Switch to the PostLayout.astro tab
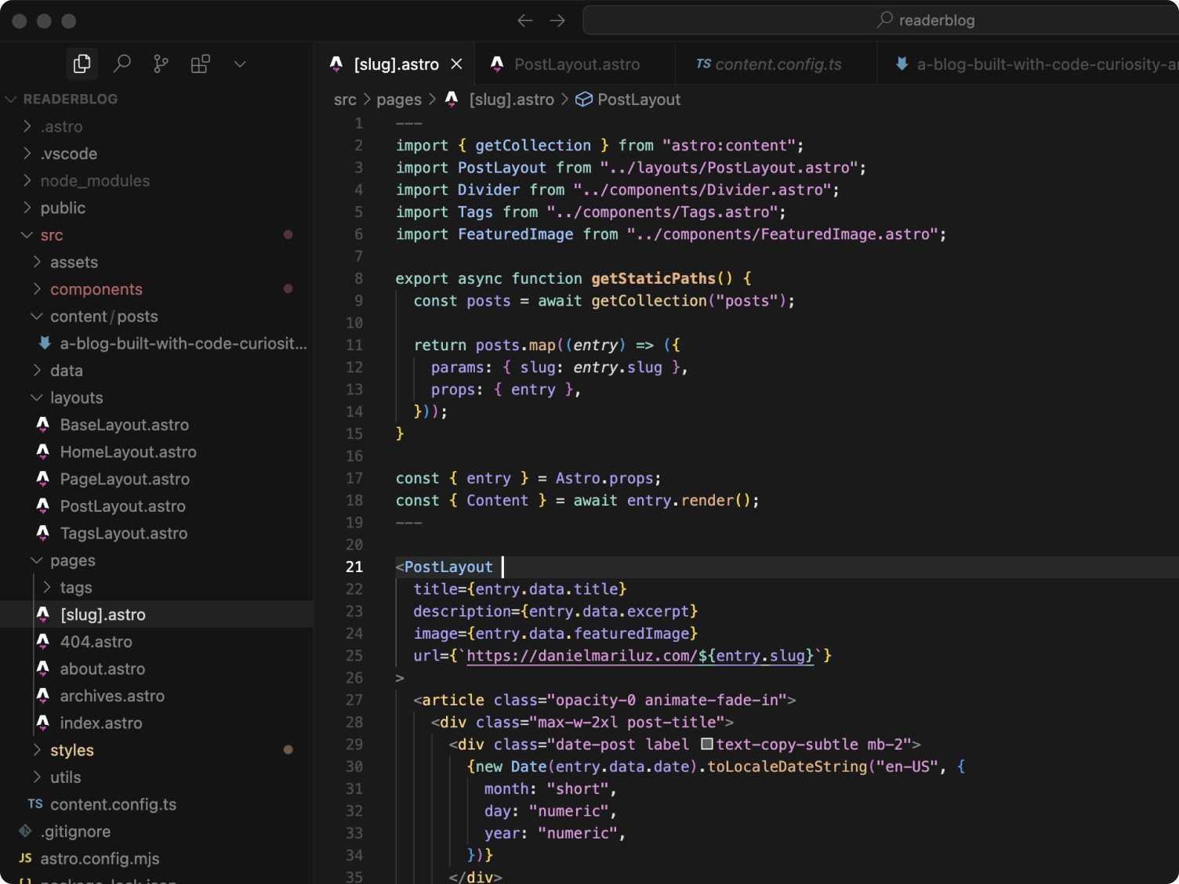The width and height of the screenshot is (1179, 884). (x=575, y=64)
